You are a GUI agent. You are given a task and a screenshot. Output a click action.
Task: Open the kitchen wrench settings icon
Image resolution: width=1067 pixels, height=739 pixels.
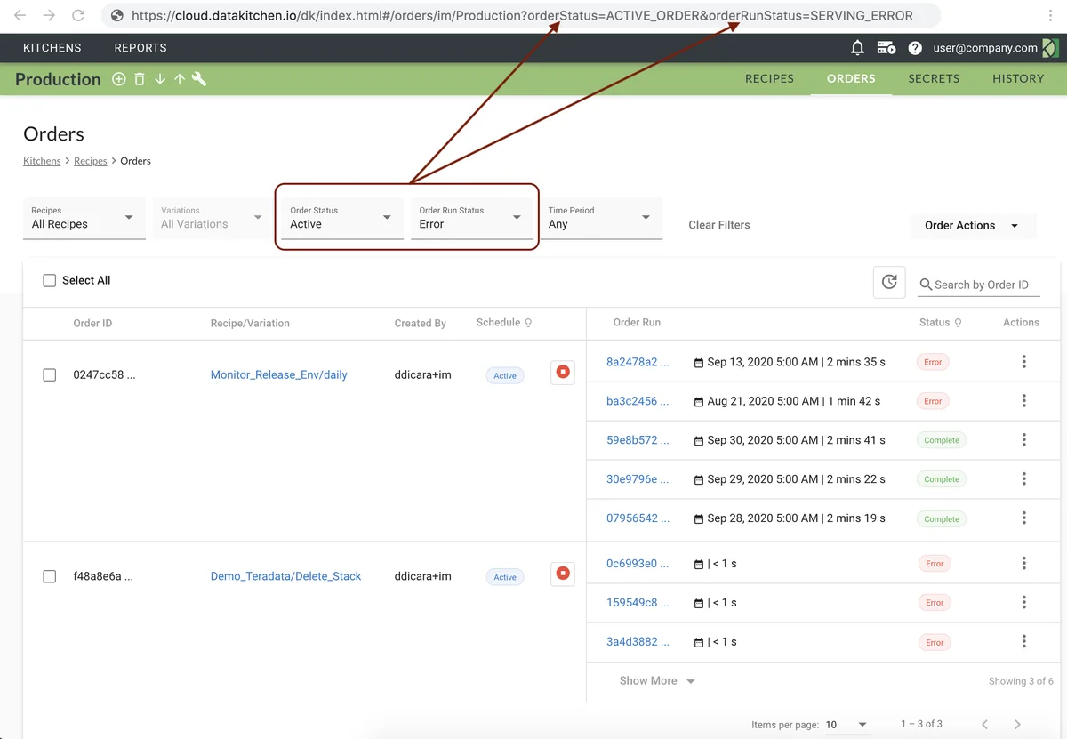tap(199, 79)
